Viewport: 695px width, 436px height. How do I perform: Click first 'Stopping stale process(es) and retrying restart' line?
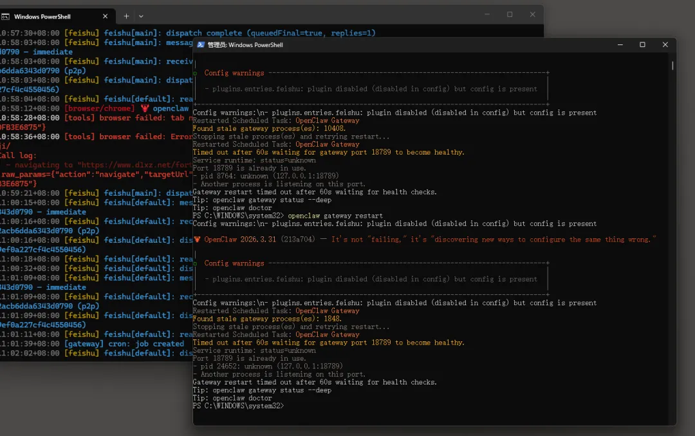click(x=292, y=137)
